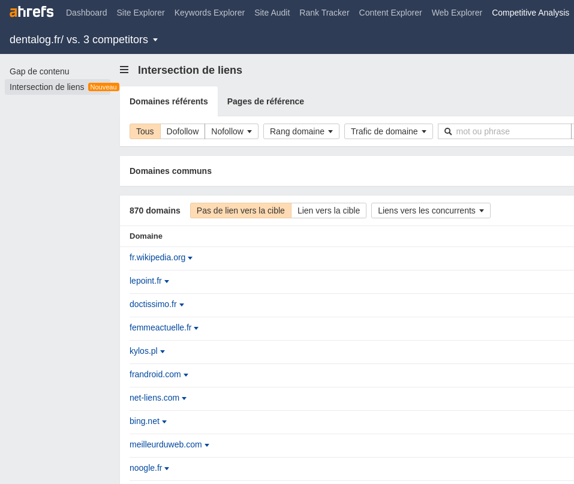Expand caret next to doctissimo.fr

[182, 305]
